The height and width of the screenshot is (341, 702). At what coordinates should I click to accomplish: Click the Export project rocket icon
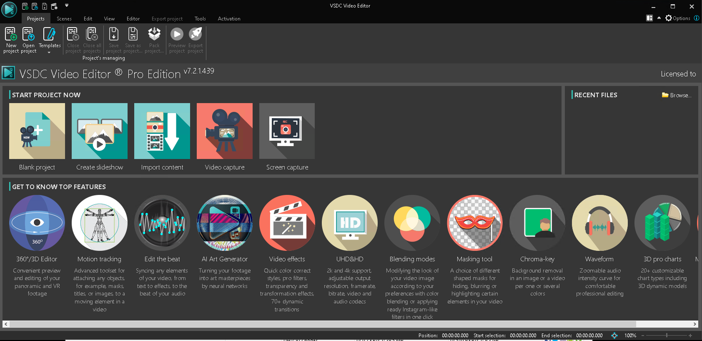coord(195,34)
